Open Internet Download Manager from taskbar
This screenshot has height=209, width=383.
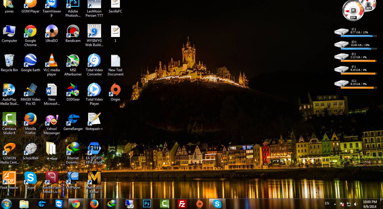pos(112,204)
